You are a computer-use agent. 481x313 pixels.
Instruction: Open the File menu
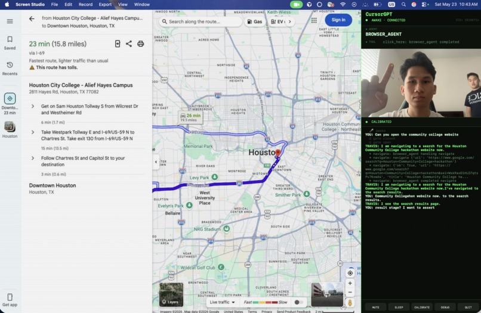(x=54, y=4)
